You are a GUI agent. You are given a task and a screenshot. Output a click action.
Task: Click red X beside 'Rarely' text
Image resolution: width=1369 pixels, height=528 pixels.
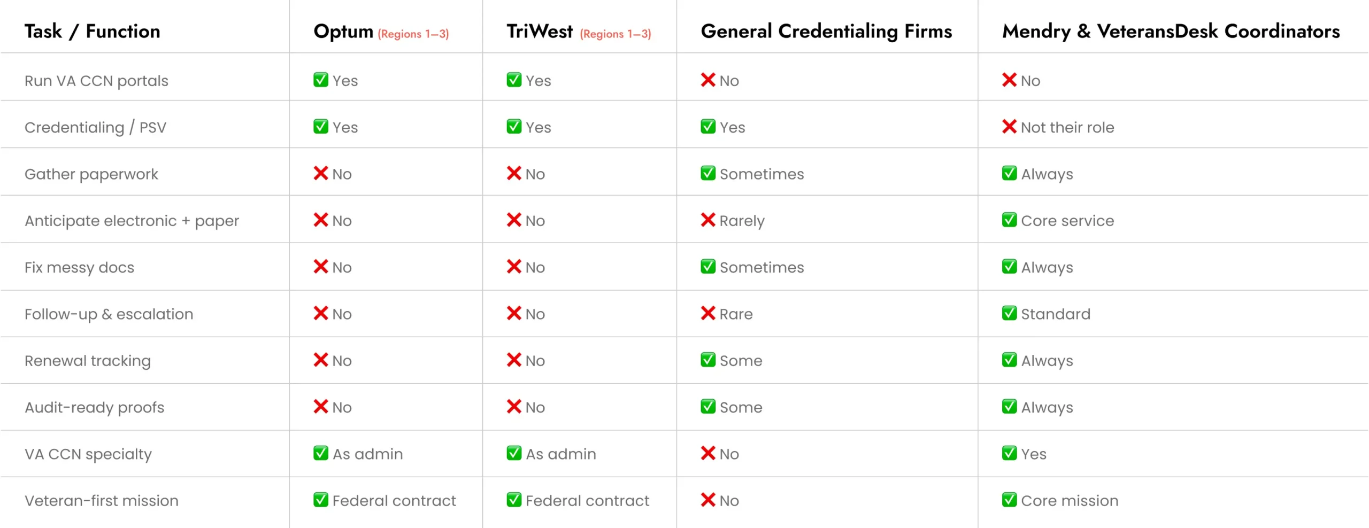707,220
